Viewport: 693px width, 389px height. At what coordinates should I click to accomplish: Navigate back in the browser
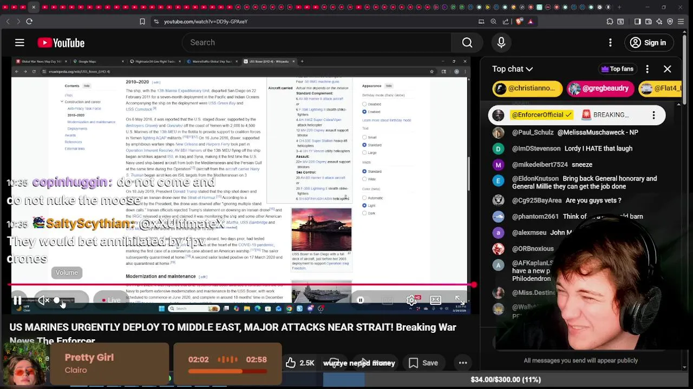[8, 22]
